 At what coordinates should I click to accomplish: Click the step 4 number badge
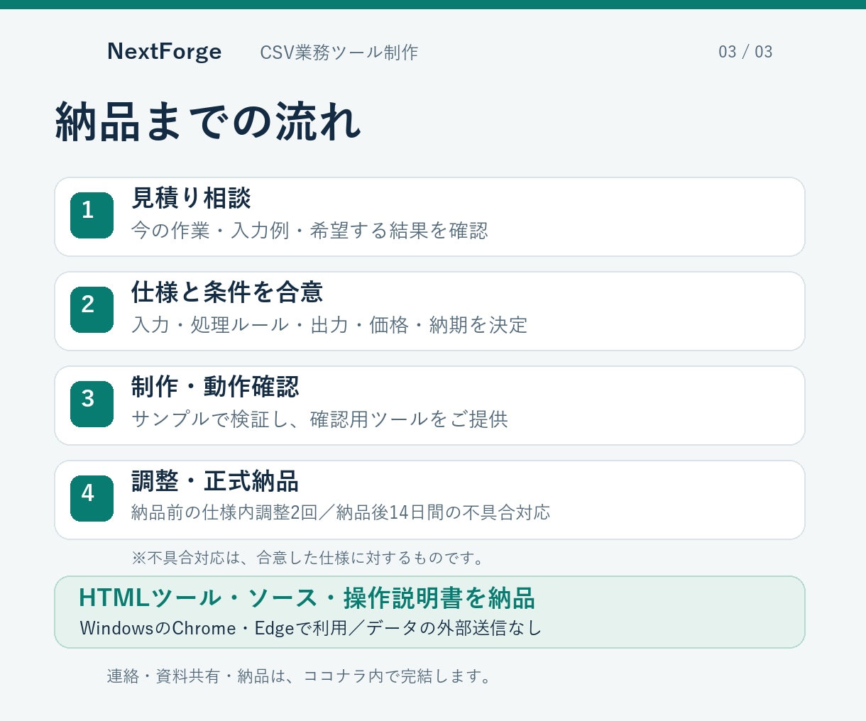coord(92,498)
